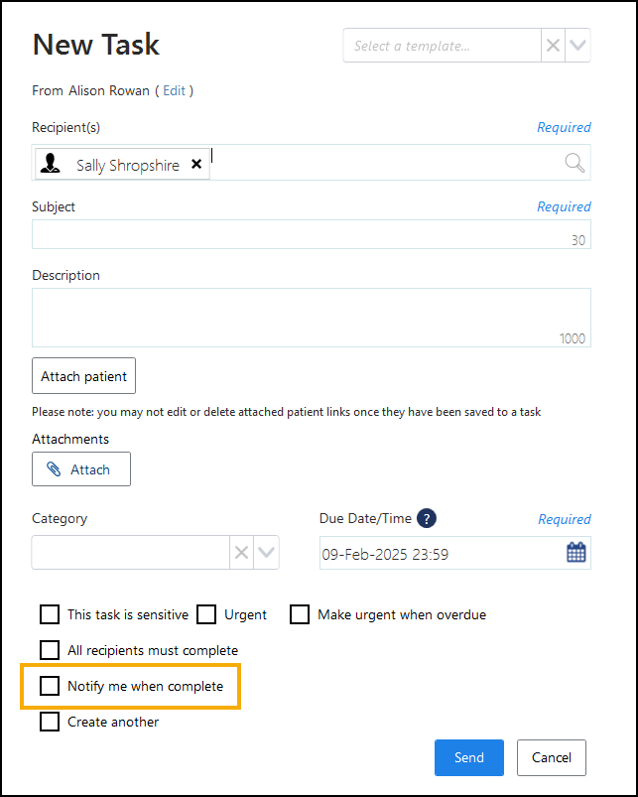The height and width of the screenshot is (797, 638).
Task: Click the Sally Shropshire person icon
Action: click(x=50, y=165)
